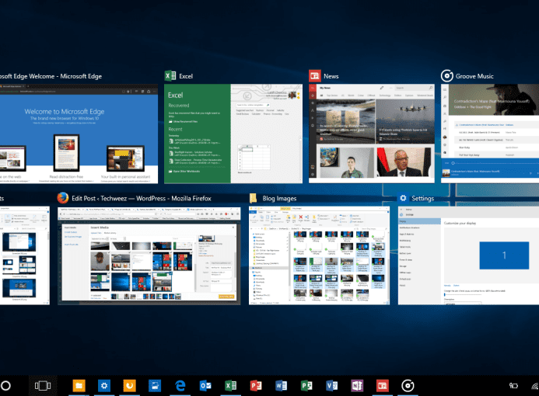Image resolution: width=539 pixels, height=396 pixels.
Task: Check battery icon in system tray
Action: click(513, 386)
